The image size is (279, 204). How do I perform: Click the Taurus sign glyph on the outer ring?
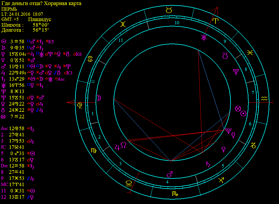pyautogui.click(x=169, y=11)
